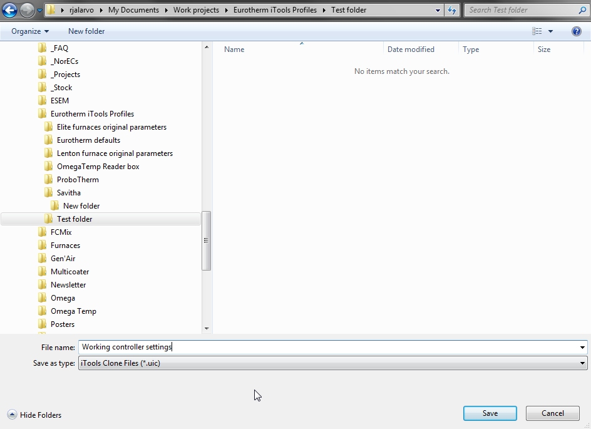Select the FCMix folder
The image size is (591, 429).
coord(61,232)
